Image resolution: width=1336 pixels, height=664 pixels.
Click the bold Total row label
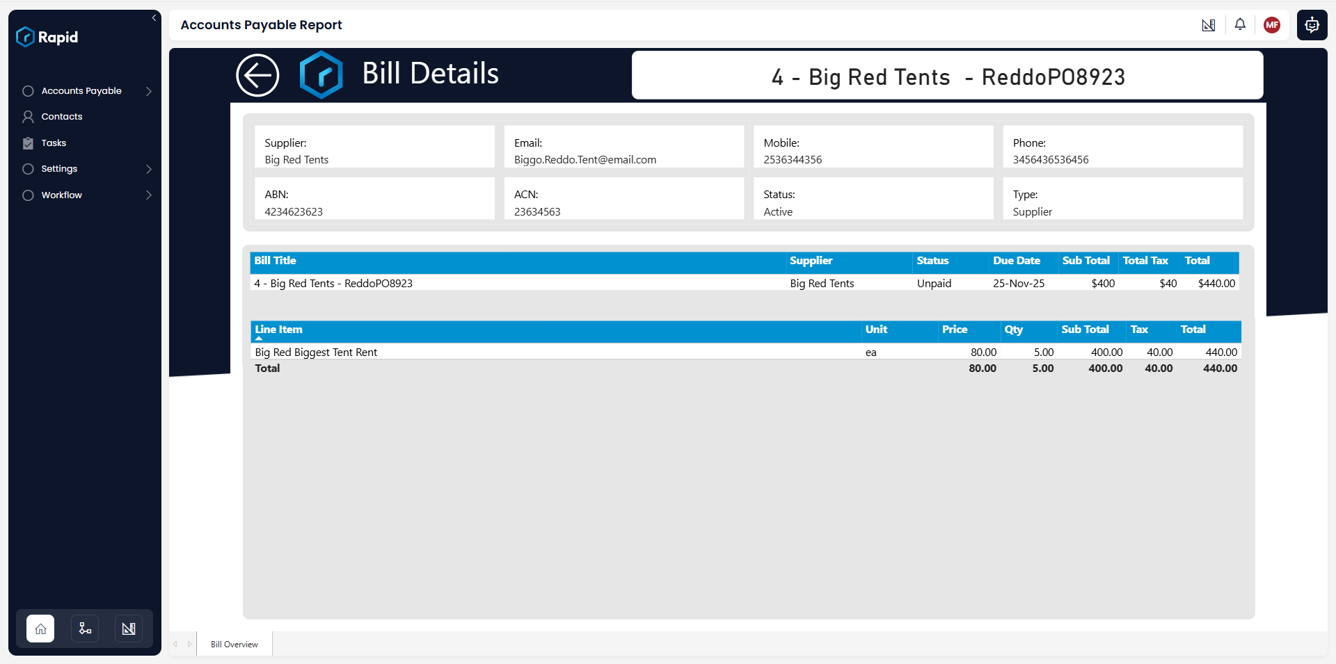click(x=267, y=369)
